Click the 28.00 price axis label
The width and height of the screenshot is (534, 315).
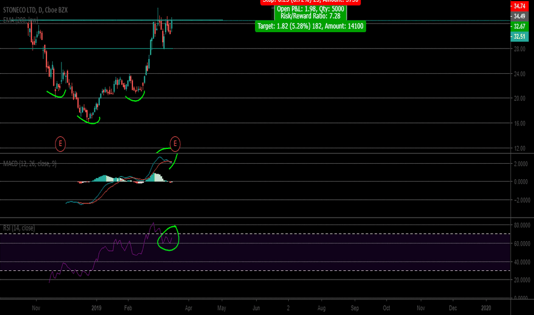tap(520, 49)
